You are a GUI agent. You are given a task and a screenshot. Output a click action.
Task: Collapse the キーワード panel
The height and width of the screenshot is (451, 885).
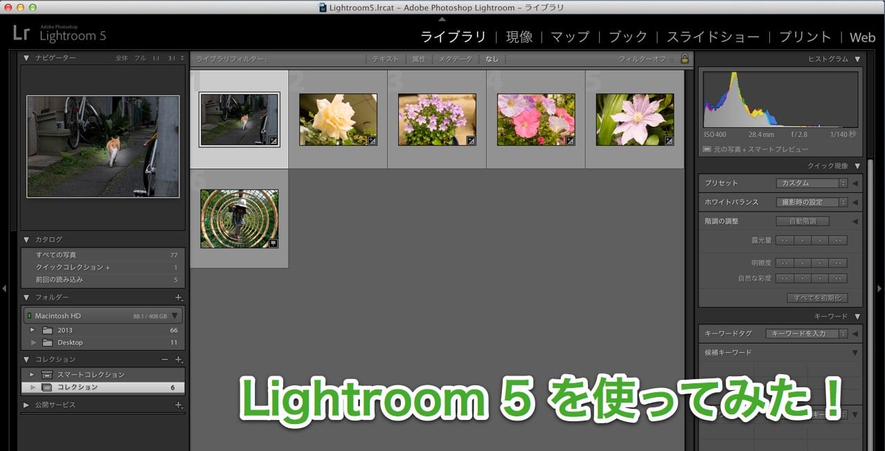point(858,316)
